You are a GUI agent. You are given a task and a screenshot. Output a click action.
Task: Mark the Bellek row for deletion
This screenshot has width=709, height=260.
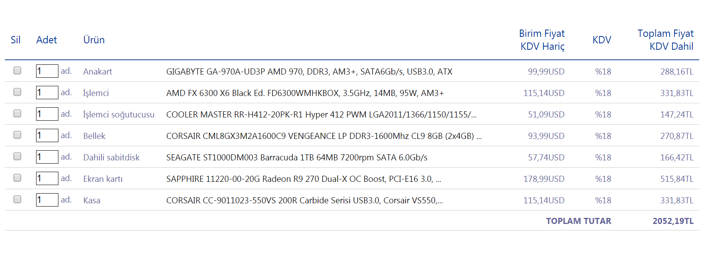(17, 135)
